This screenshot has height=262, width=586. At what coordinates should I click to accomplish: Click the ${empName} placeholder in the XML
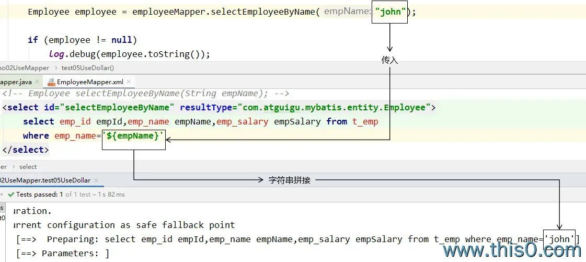(x=133, y=136)
